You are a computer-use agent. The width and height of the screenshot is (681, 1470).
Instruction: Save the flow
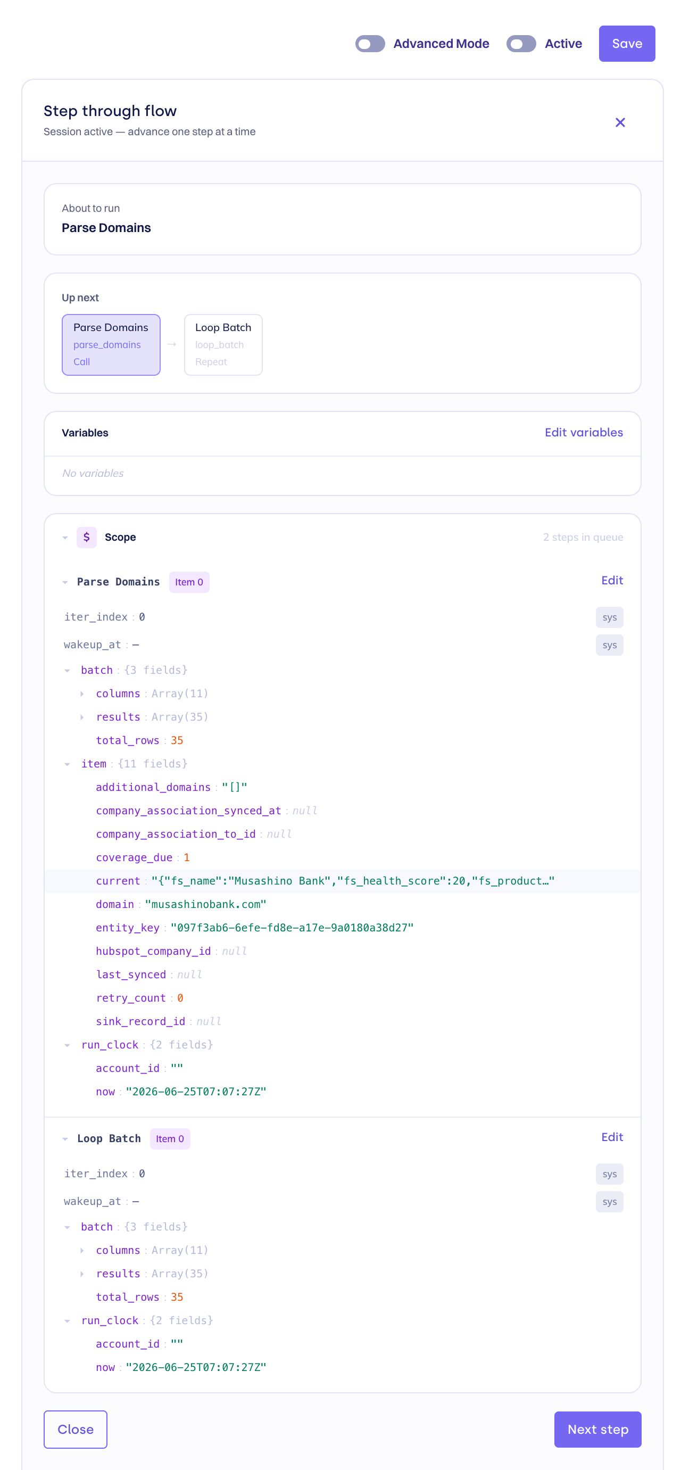627,44
